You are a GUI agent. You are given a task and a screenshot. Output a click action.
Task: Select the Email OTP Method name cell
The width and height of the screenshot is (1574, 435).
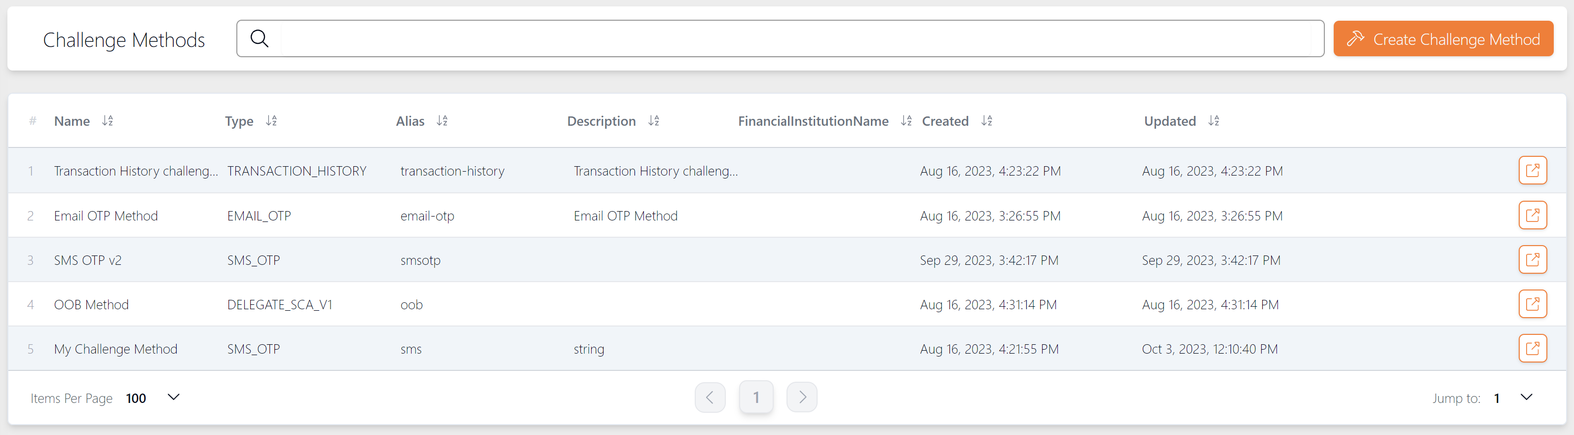point(106,216)
